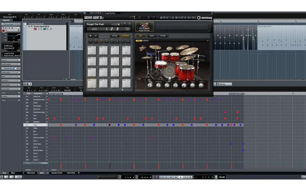Expand the Equalizers inspector section
306x191 pixels.
[11, 81]
